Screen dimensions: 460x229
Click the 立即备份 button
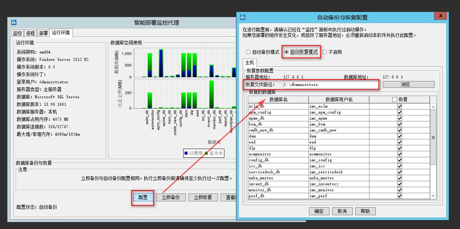click(x=171, y=198)
